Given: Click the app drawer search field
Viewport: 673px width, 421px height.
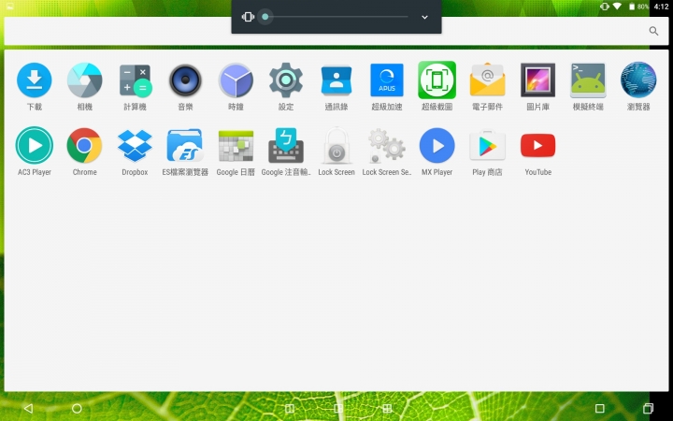Looking at the screenshot, I should point(336,31).
